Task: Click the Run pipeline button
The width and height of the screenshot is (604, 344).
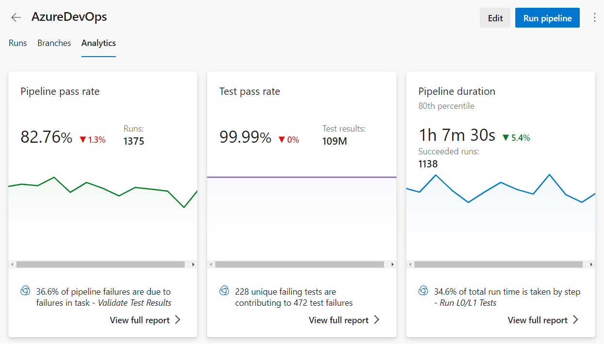Action: click(547, 17)
